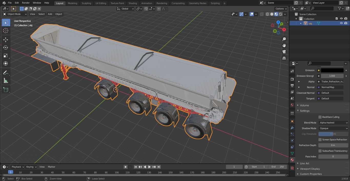Open the Global transform orientation dropdown
The height and width of the screenshot is (181, 350).
126,9
